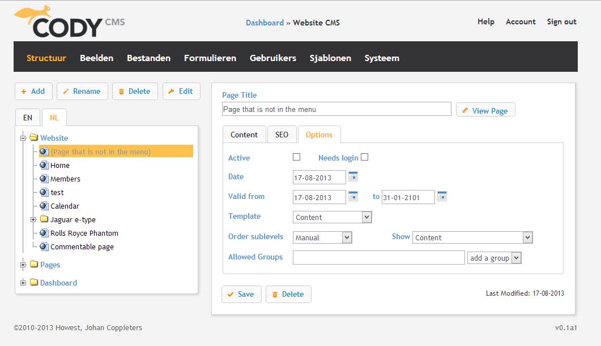
Task: Open the Systeem menu
Action: [382, 58]
